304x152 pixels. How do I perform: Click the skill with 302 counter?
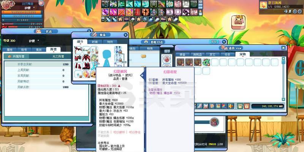pyautogui.click(x=154, y=12)
